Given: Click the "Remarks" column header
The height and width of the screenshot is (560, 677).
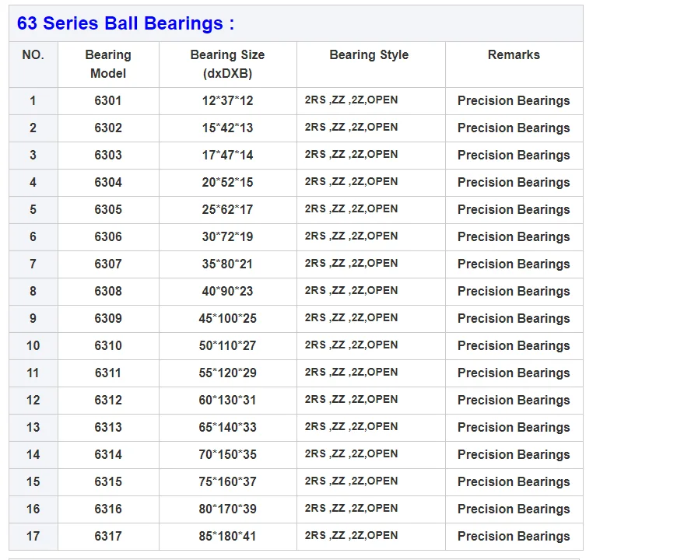Looking at the screenshot, I should 514,55.
